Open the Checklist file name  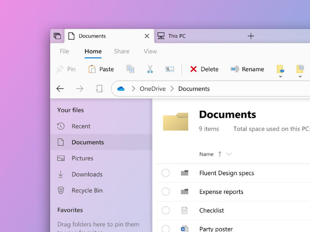point(211,211)
